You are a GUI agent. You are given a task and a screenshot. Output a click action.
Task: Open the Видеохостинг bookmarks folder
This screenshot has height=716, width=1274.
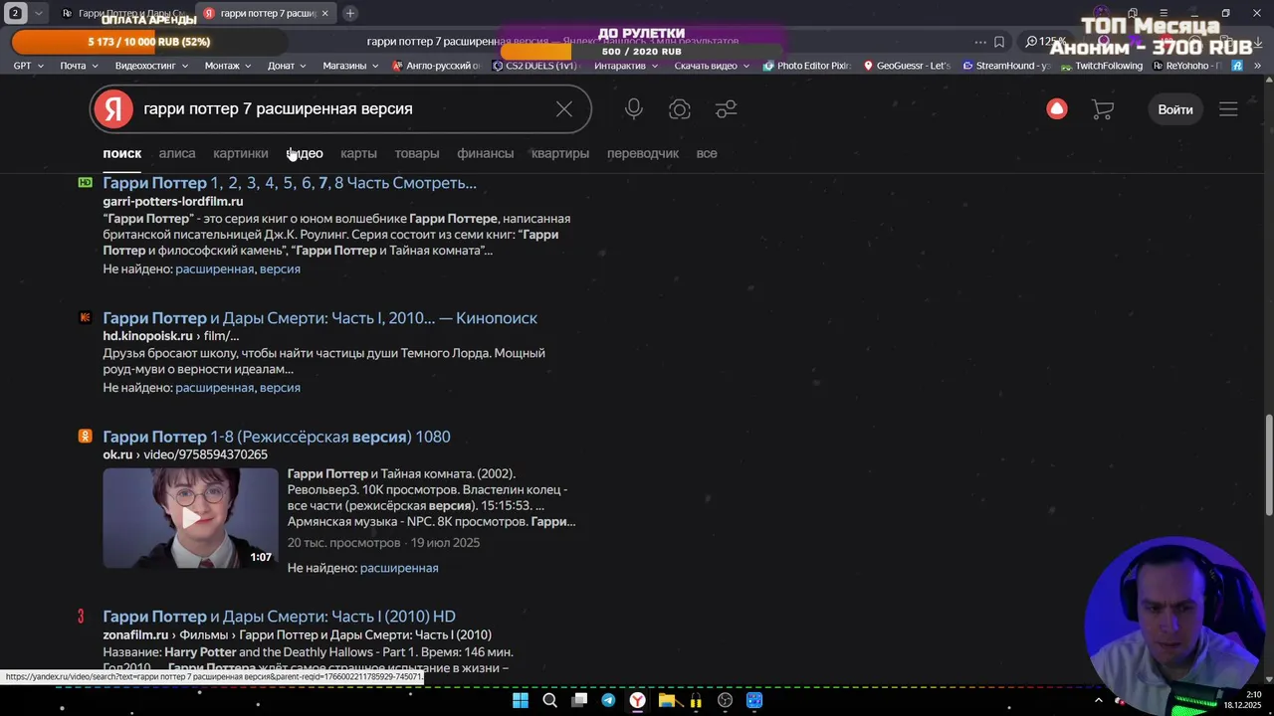[151, 66]
